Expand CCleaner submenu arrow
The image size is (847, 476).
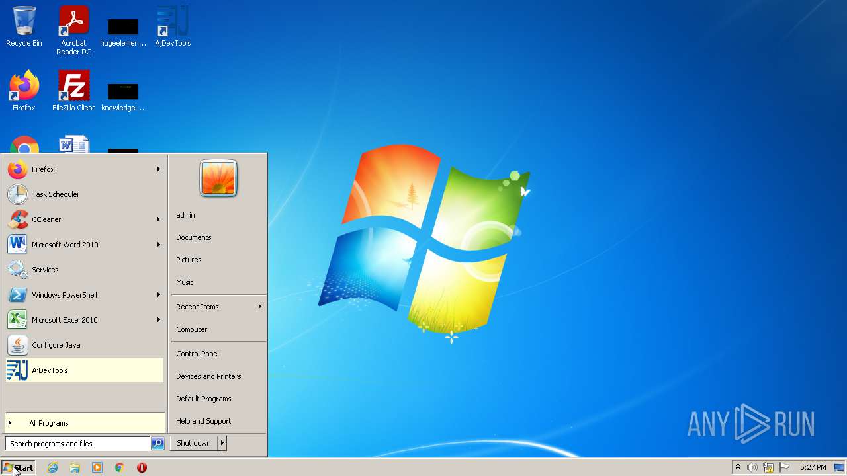[x=159, y=219]
